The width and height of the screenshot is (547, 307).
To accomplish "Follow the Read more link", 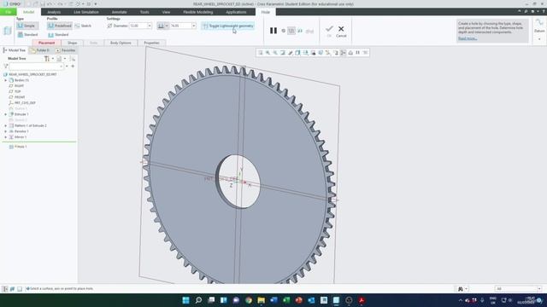I will click(468, 38).
